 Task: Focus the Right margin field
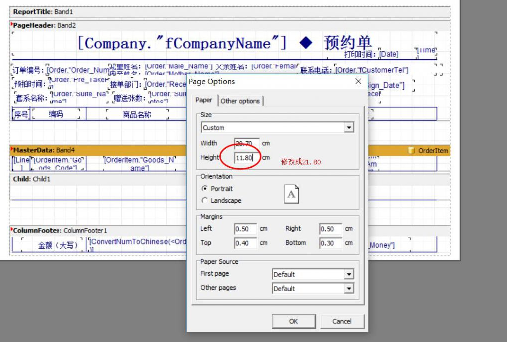pyautogui.click(x=331, y=229)
